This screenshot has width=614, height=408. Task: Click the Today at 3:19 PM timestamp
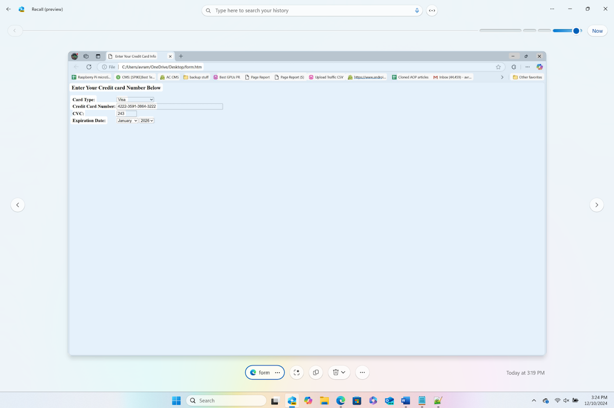525,373
